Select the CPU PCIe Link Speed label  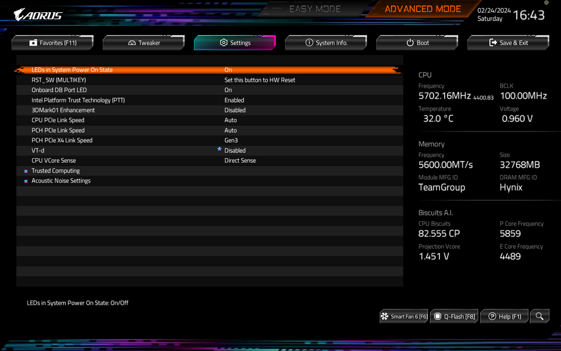pyautogui.click(x=58, y=121)
